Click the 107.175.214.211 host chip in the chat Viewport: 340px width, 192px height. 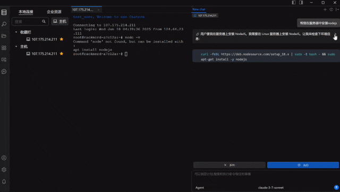tap(205, 15)
